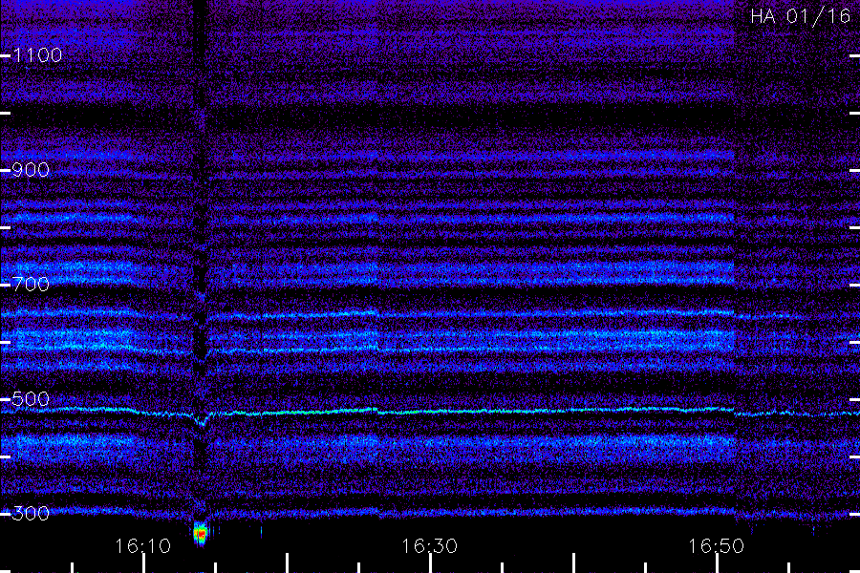Click the red-yellow burst below the spectrogram

[201, 534]
